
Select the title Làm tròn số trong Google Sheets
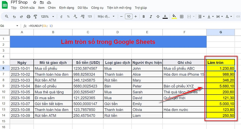[x=108, y=42]
